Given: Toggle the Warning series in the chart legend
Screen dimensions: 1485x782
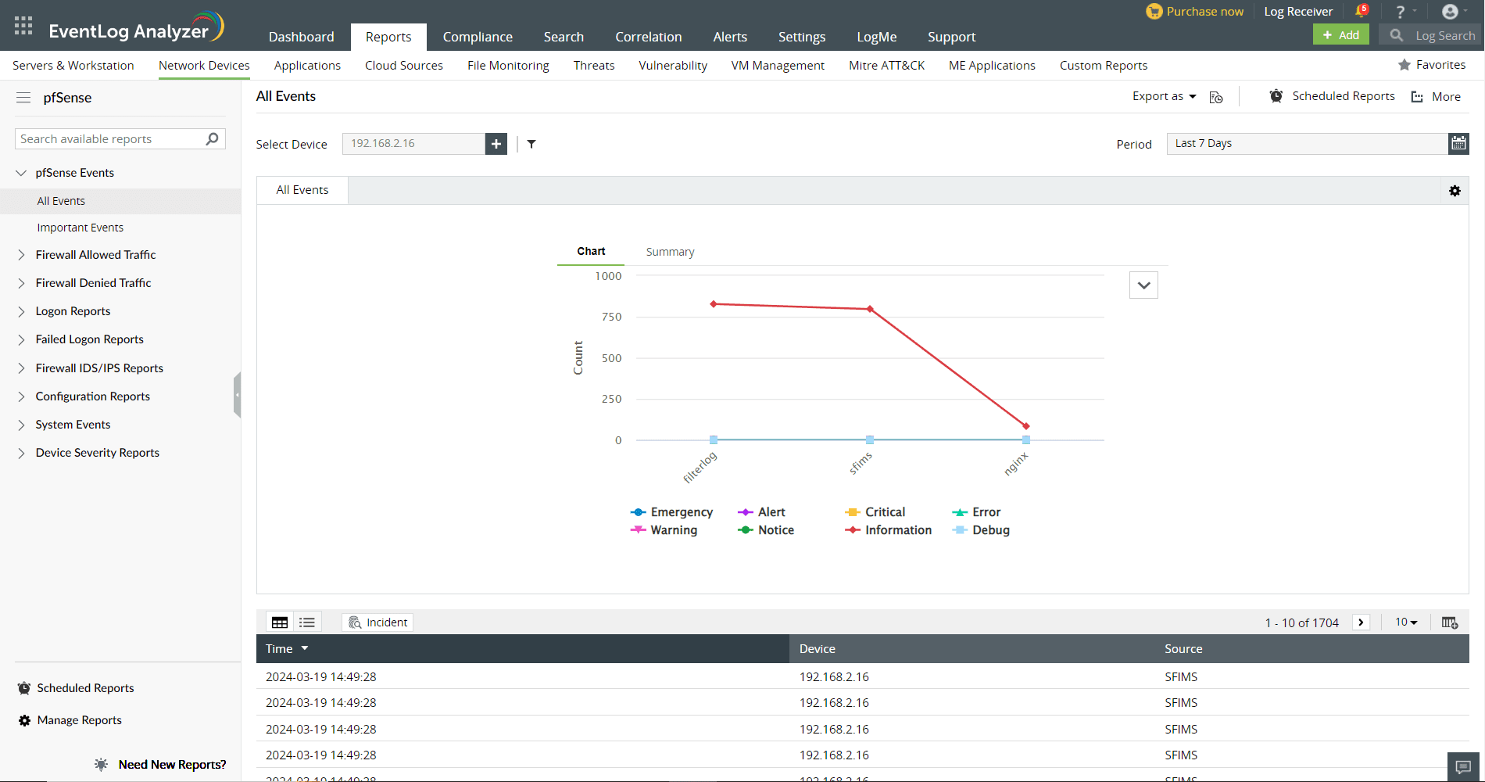Looking at the screenshot, I should point(674,529).
